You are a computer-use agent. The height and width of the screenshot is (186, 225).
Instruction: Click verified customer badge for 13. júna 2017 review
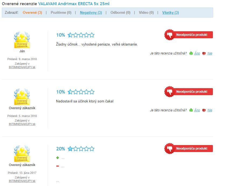(x=22, y=154)
